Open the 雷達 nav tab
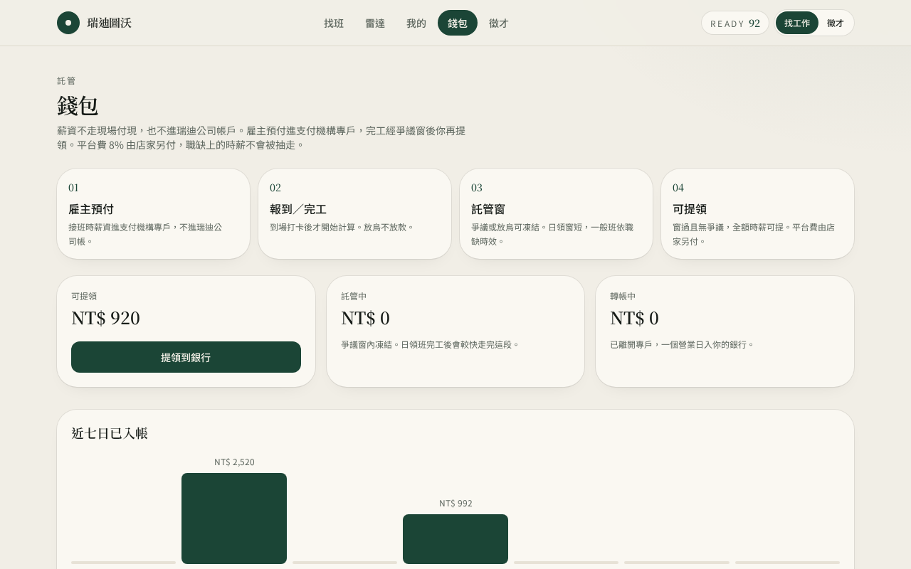911x569 pixels. point(375,23)
